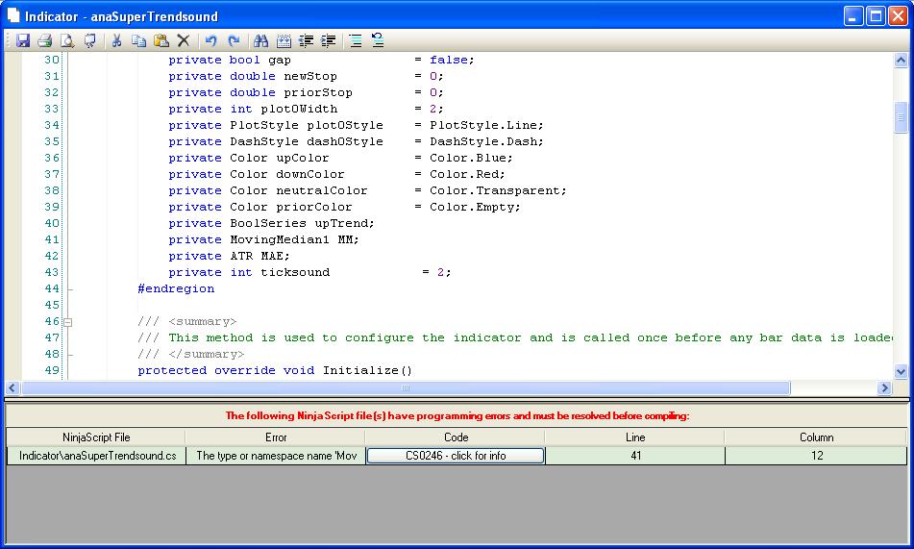
Task: Click 'ATR MAE;' on line 42
Action: pyautogui.click(x=259, y=256)
